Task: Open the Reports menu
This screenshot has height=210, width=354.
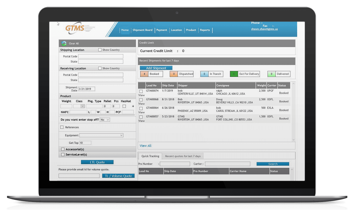Action: coord(205,30)
